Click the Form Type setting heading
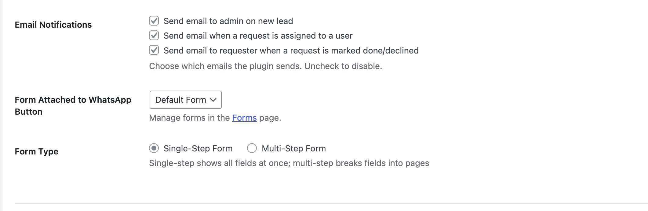 36,151
